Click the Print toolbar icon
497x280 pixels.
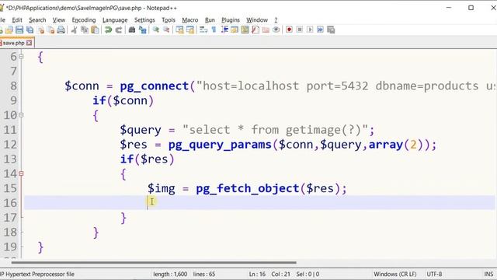(61, 30)
